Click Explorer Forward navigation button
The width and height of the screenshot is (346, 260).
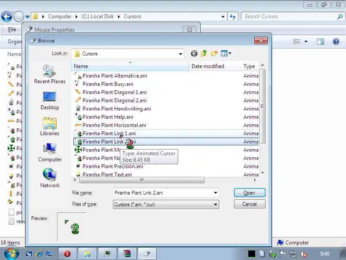[19, 16]
